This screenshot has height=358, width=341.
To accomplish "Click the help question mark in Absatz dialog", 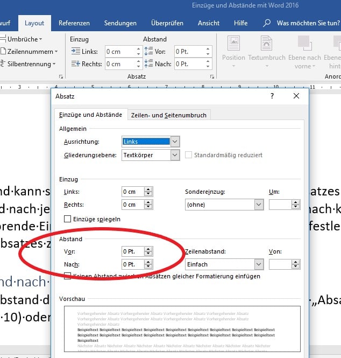I will click(x=272, y=96).
